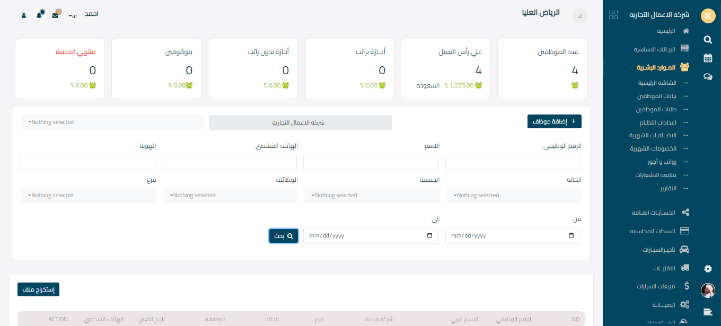
Task: Click the search icon in the right rail
Action: [708, 39]
